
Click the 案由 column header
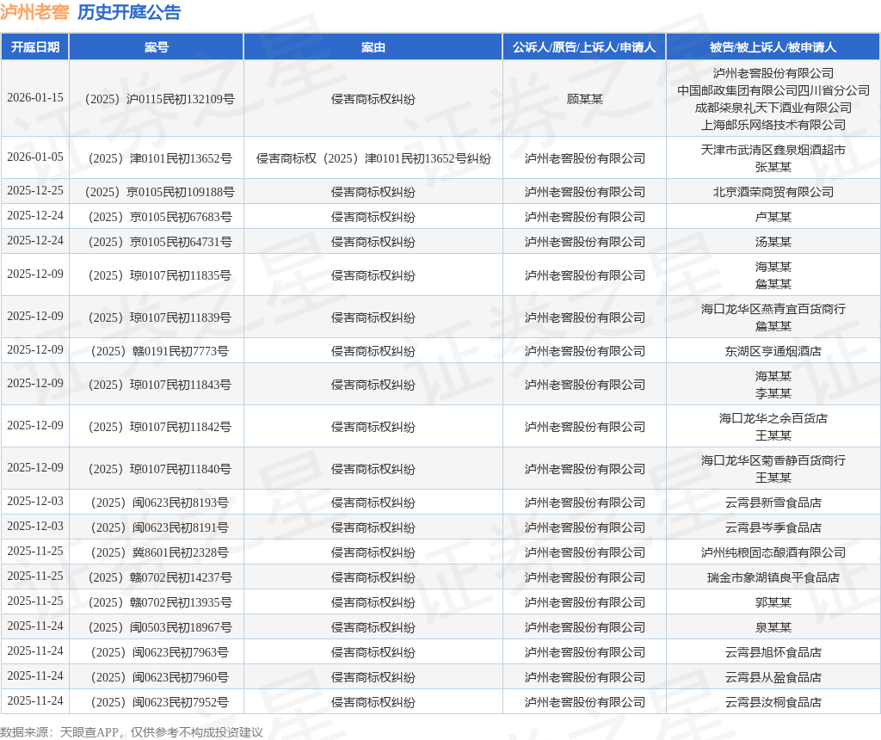coord(373,47)
